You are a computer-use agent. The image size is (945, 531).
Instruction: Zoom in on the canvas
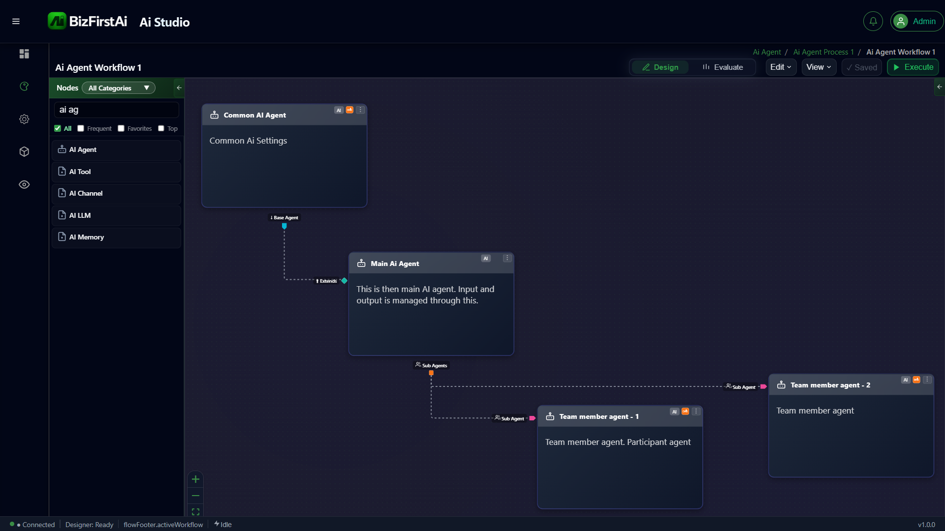coord(195,479)
